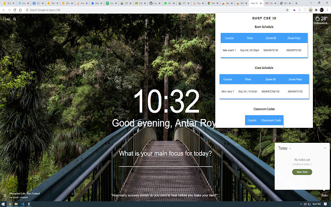
Task: Open Chrome from the taskbar
Action: [10, 204]
